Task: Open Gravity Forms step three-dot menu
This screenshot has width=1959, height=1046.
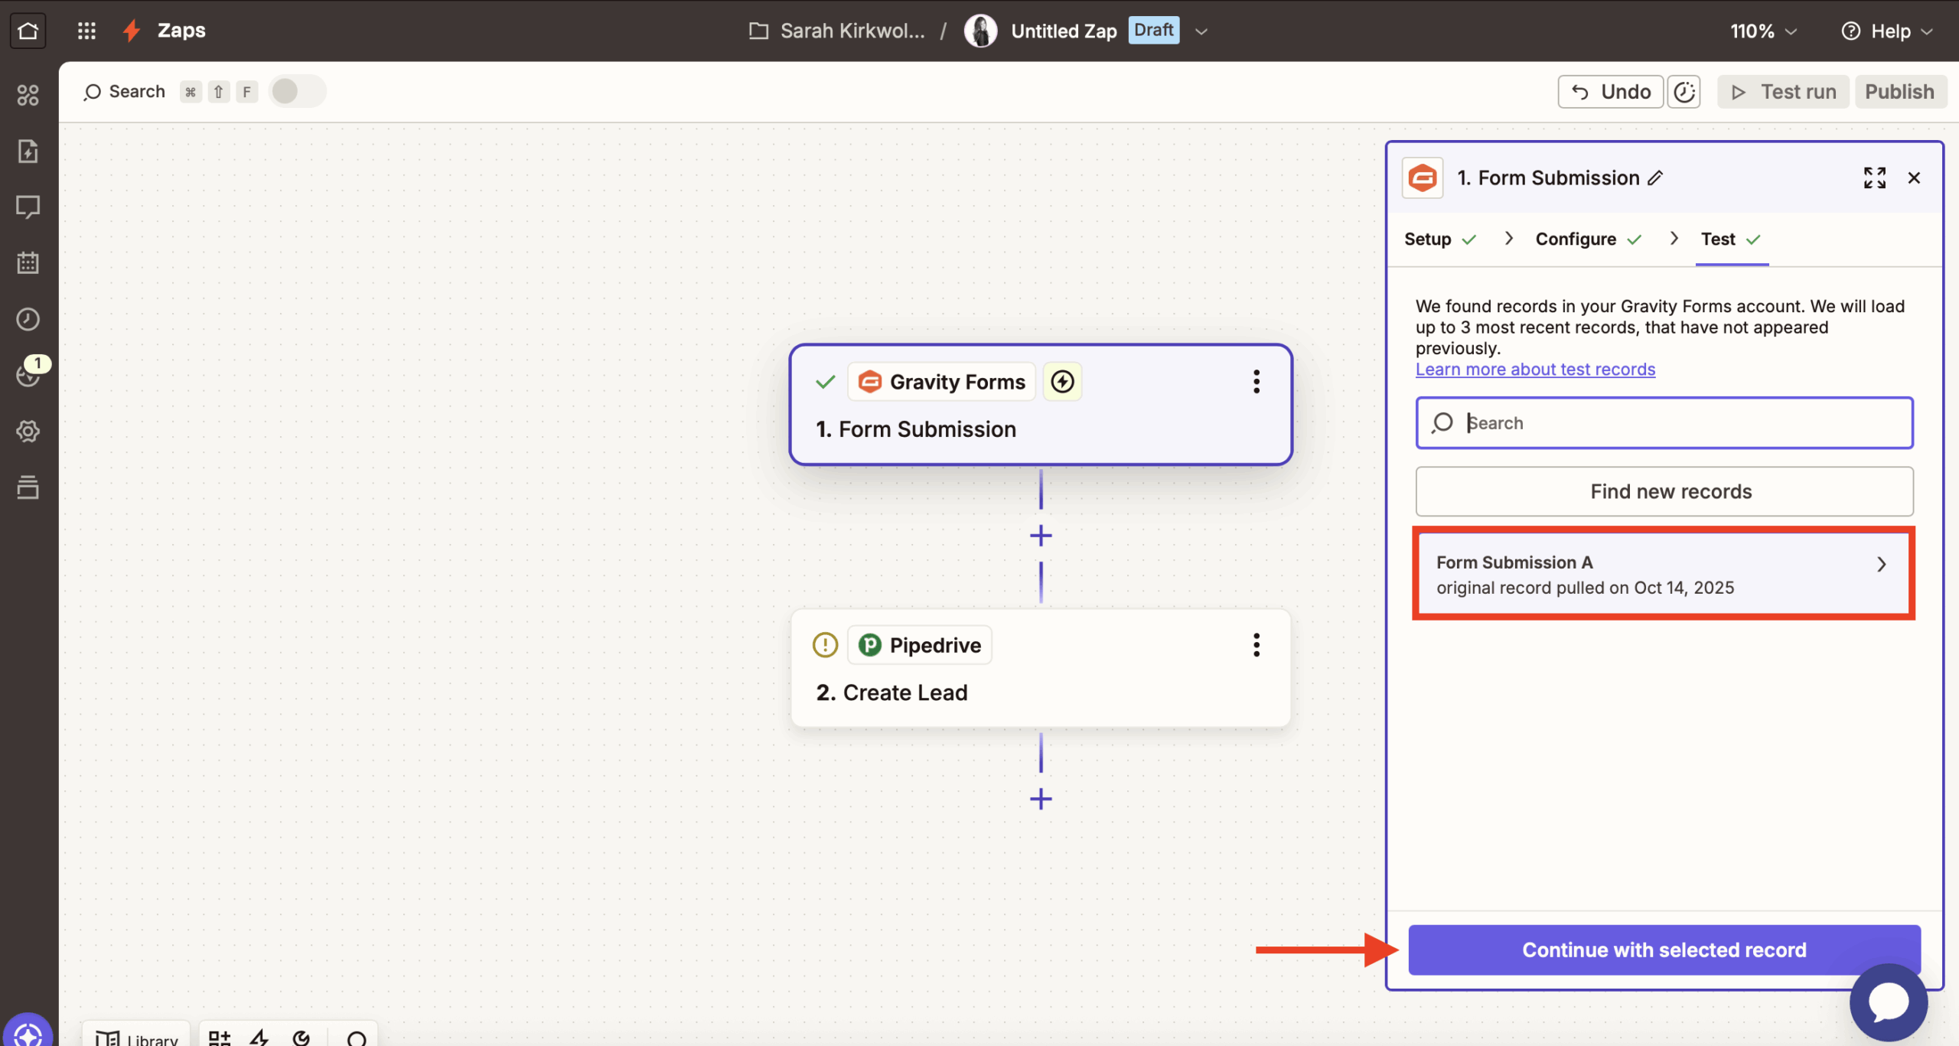Action: (1256, 382)
